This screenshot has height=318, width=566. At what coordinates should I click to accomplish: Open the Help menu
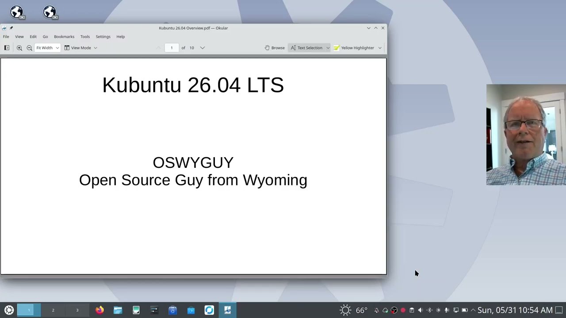point(121,37)
